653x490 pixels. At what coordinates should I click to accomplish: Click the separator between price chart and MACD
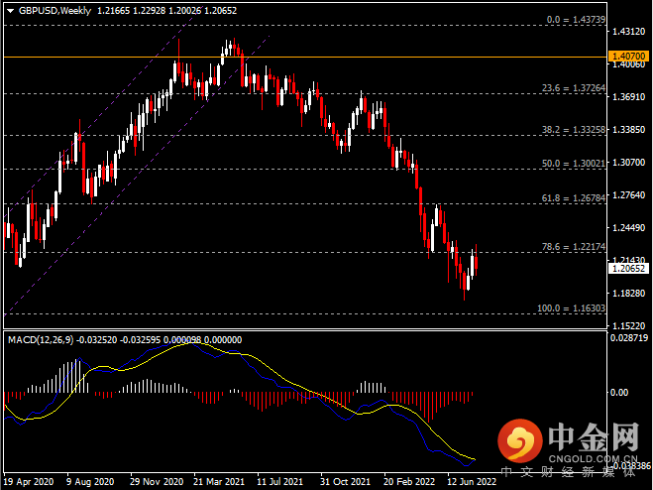tap(303, 330)
